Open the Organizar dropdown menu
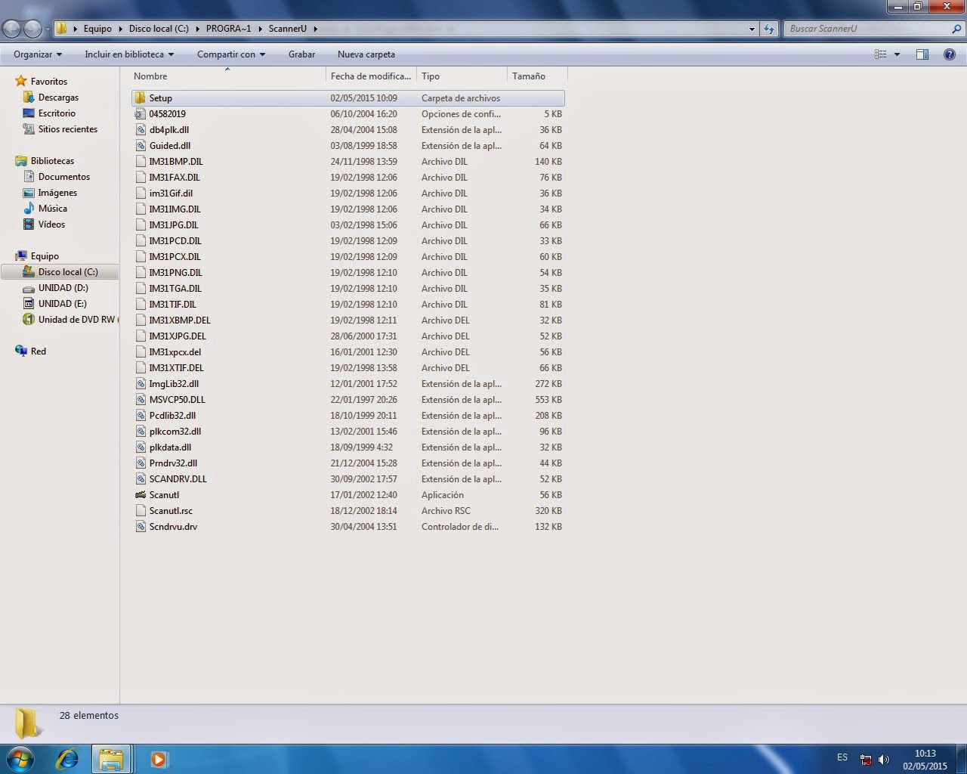Screen dimensions: 967x774 pos(38,54)
